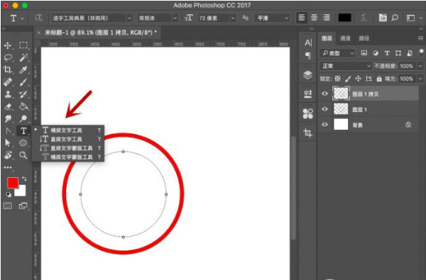Center align text in options bar
Screen dimensions: 426x280
coord(314,18)
